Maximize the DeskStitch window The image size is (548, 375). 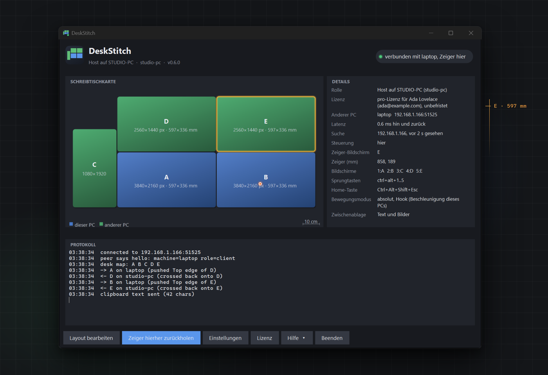451,33
